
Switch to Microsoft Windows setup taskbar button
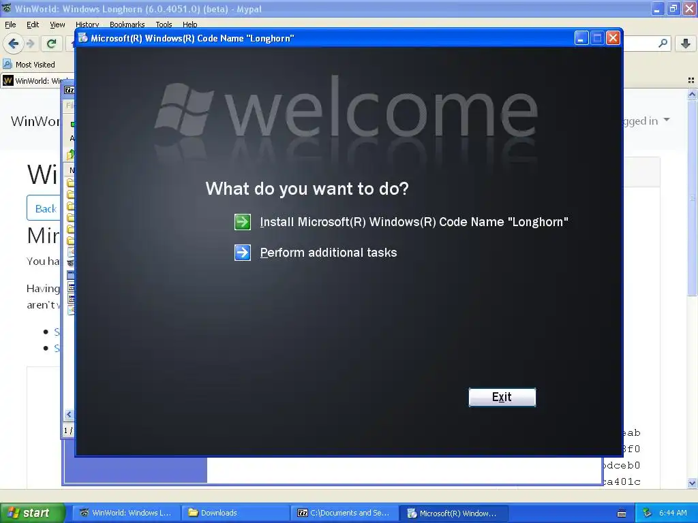pyautogui.click(x=453, y=513)
